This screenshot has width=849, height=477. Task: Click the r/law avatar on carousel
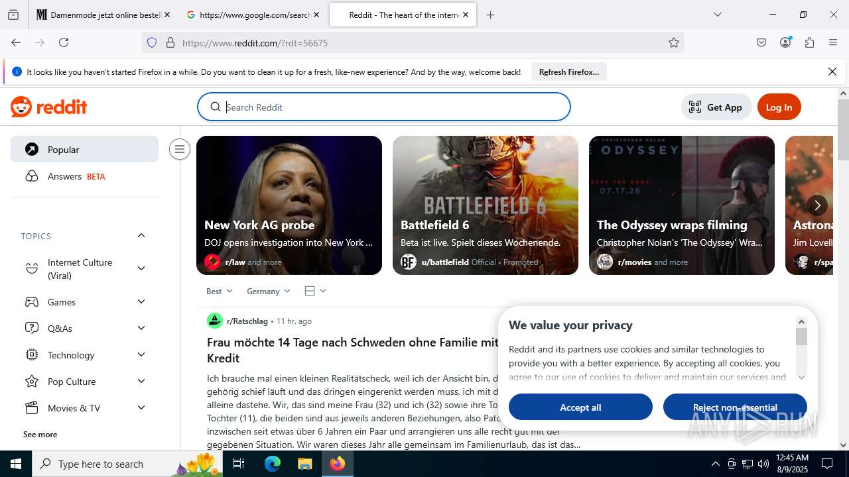pos(212,262)
